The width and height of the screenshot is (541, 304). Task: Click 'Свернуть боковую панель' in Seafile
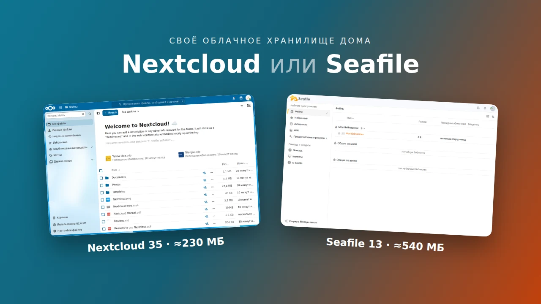pos(301,222)
